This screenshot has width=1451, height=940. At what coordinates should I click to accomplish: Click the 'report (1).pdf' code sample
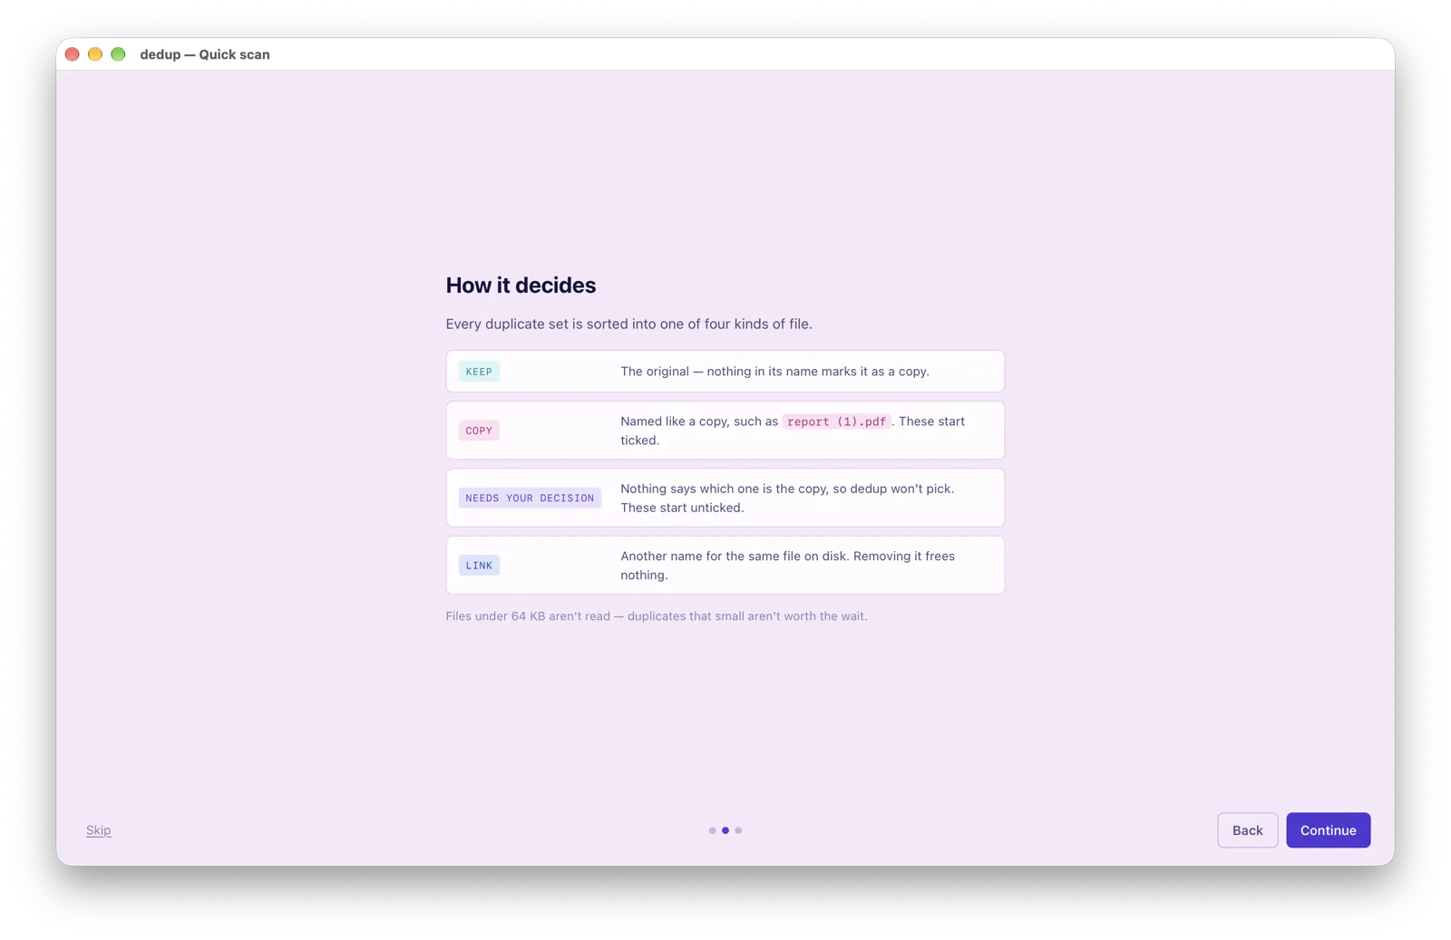[x=836, y=422]
